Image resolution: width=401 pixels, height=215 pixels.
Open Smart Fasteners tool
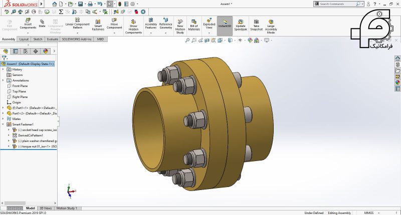pos(98,24)
